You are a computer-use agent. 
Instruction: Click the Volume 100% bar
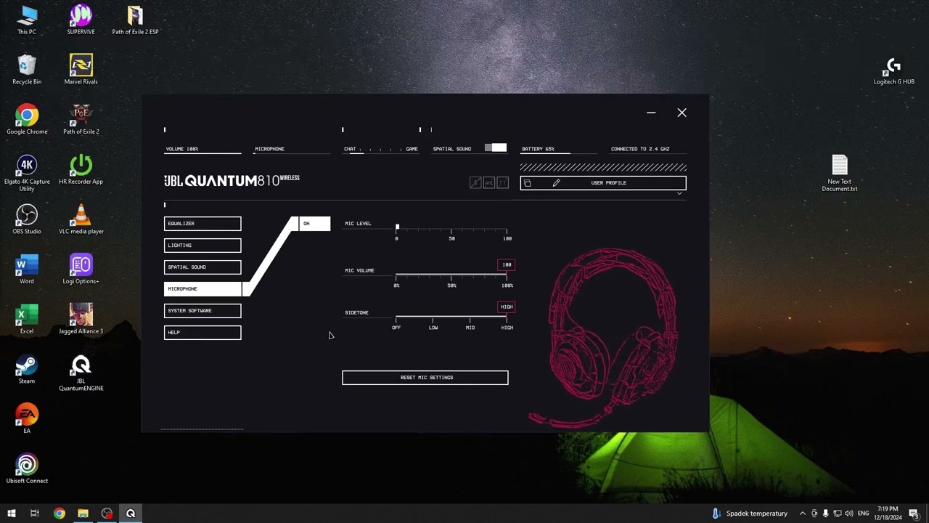point(202,150)
